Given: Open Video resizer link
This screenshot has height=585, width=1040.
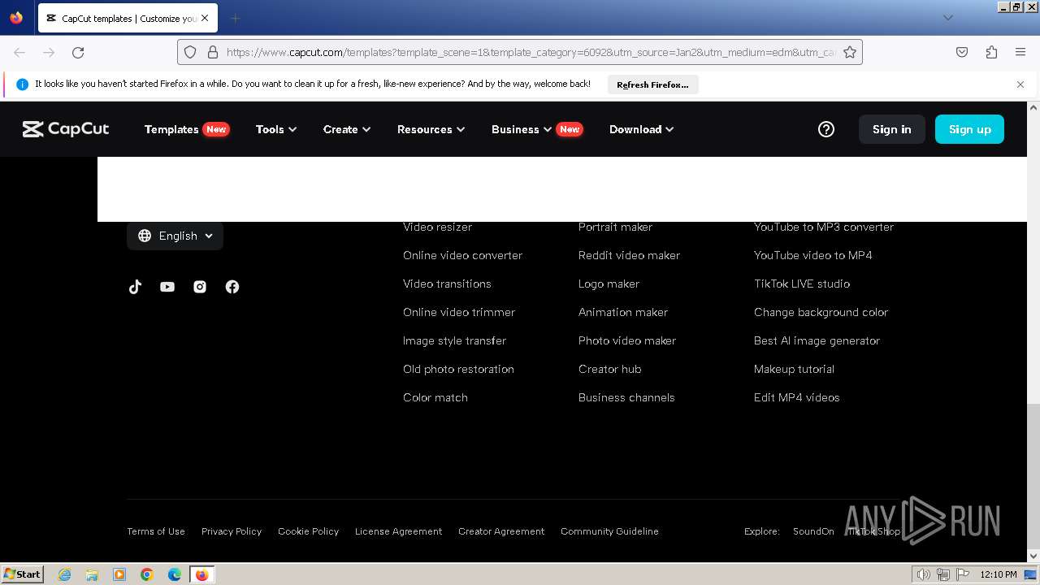Looking at the screenshot, I should (437, 227).
